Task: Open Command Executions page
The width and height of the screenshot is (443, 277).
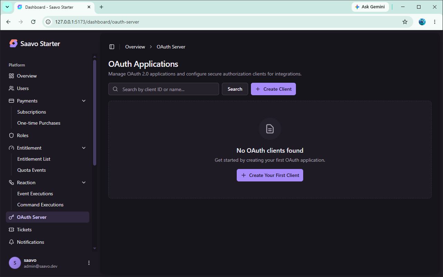Action: coord(40,205)
